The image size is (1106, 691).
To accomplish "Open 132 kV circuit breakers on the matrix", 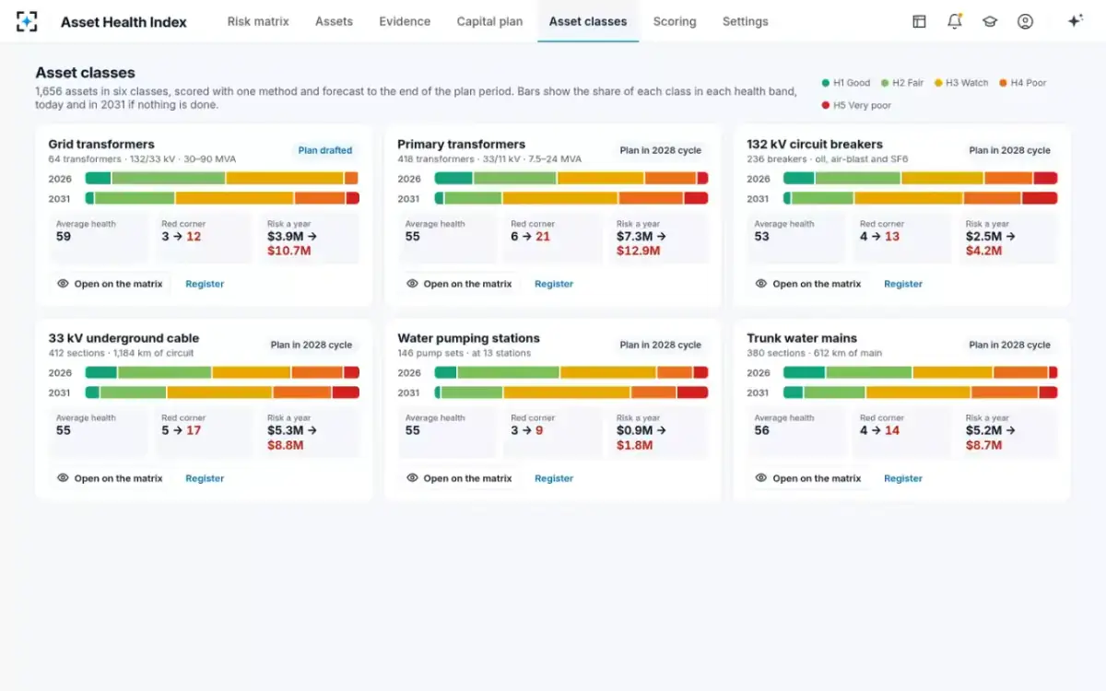I will tap(808, 284).
